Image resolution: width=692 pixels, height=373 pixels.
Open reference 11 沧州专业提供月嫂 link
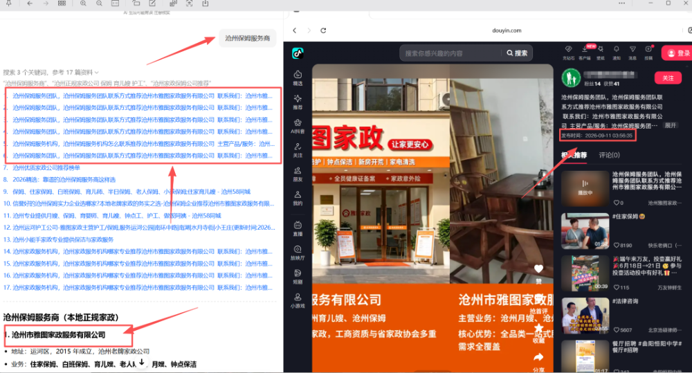pyautogui.click(x=117, y=216)
